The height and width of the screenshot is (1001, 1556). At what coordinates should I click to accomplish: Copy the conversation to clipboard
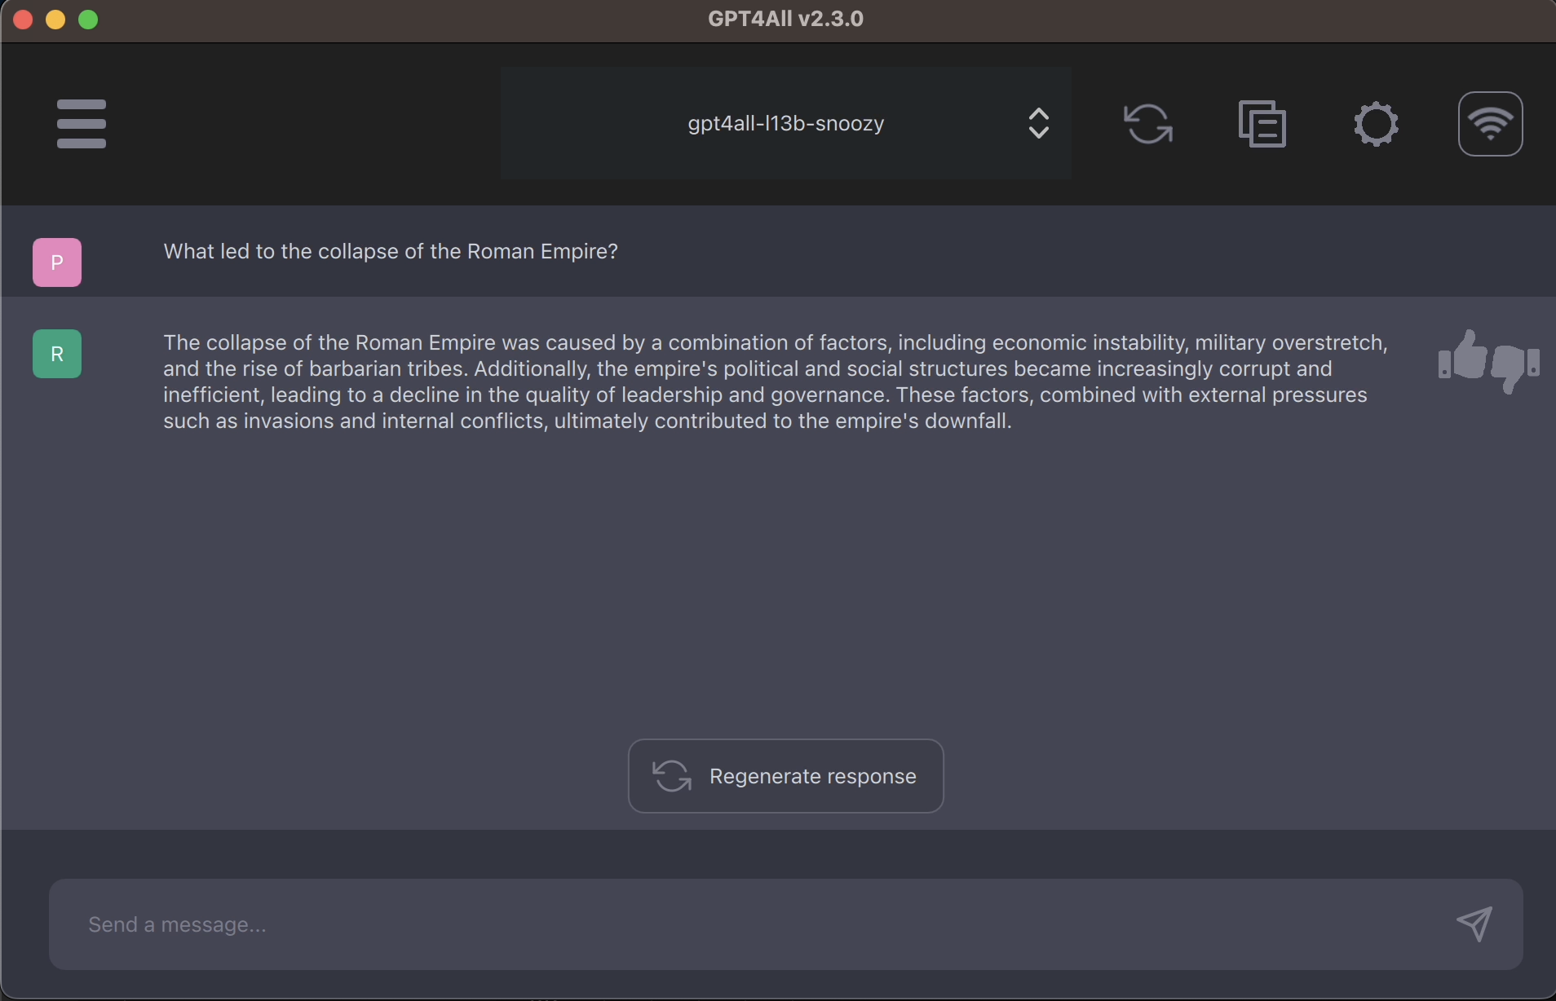tap(1262, 124)
